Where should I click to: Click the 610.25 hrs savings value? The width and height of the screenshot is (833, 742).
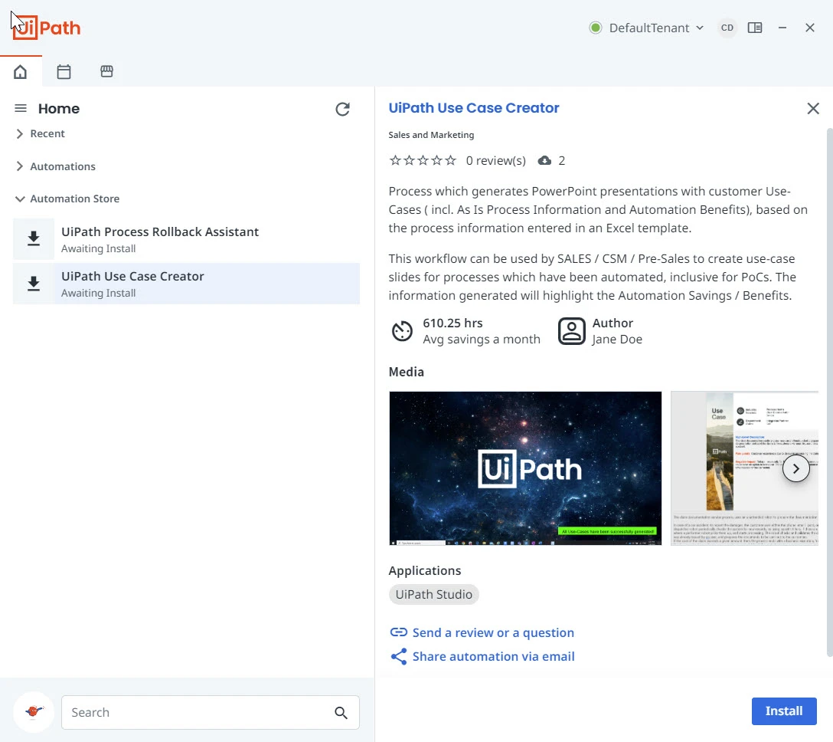(x=452, y=323)
